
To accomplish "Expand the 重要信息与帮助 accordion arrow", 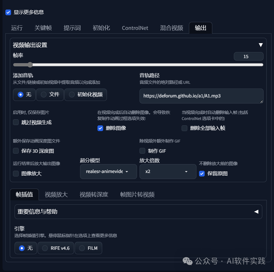I will 256,211.
